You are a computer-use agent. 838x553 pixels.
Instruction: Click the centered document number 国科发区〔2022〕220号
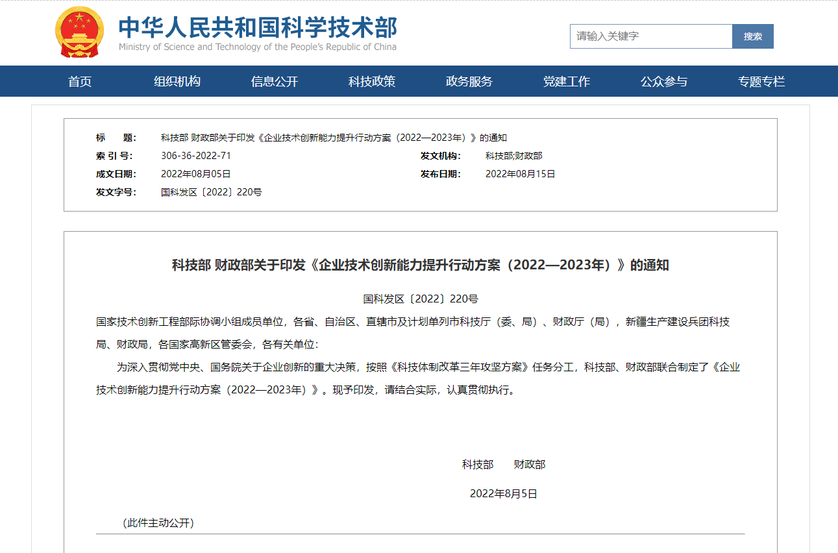click(421, 299)
